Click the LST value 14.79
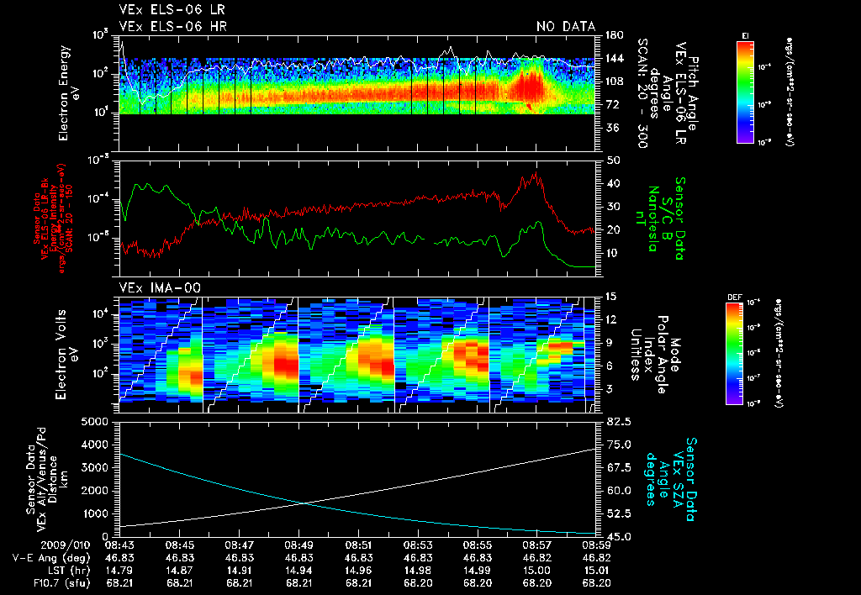This screenshot has height=595, width=861. pyautogui.click(x=119, y=571)
